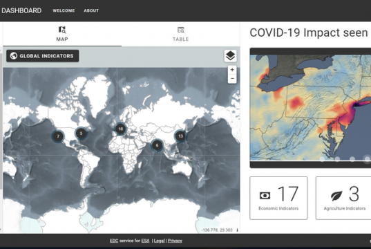The width and height of the screenshot is (371, 249).
Task: Select the second carousel dot indicator
Action: pyautogui.click(x=337, y=158)
